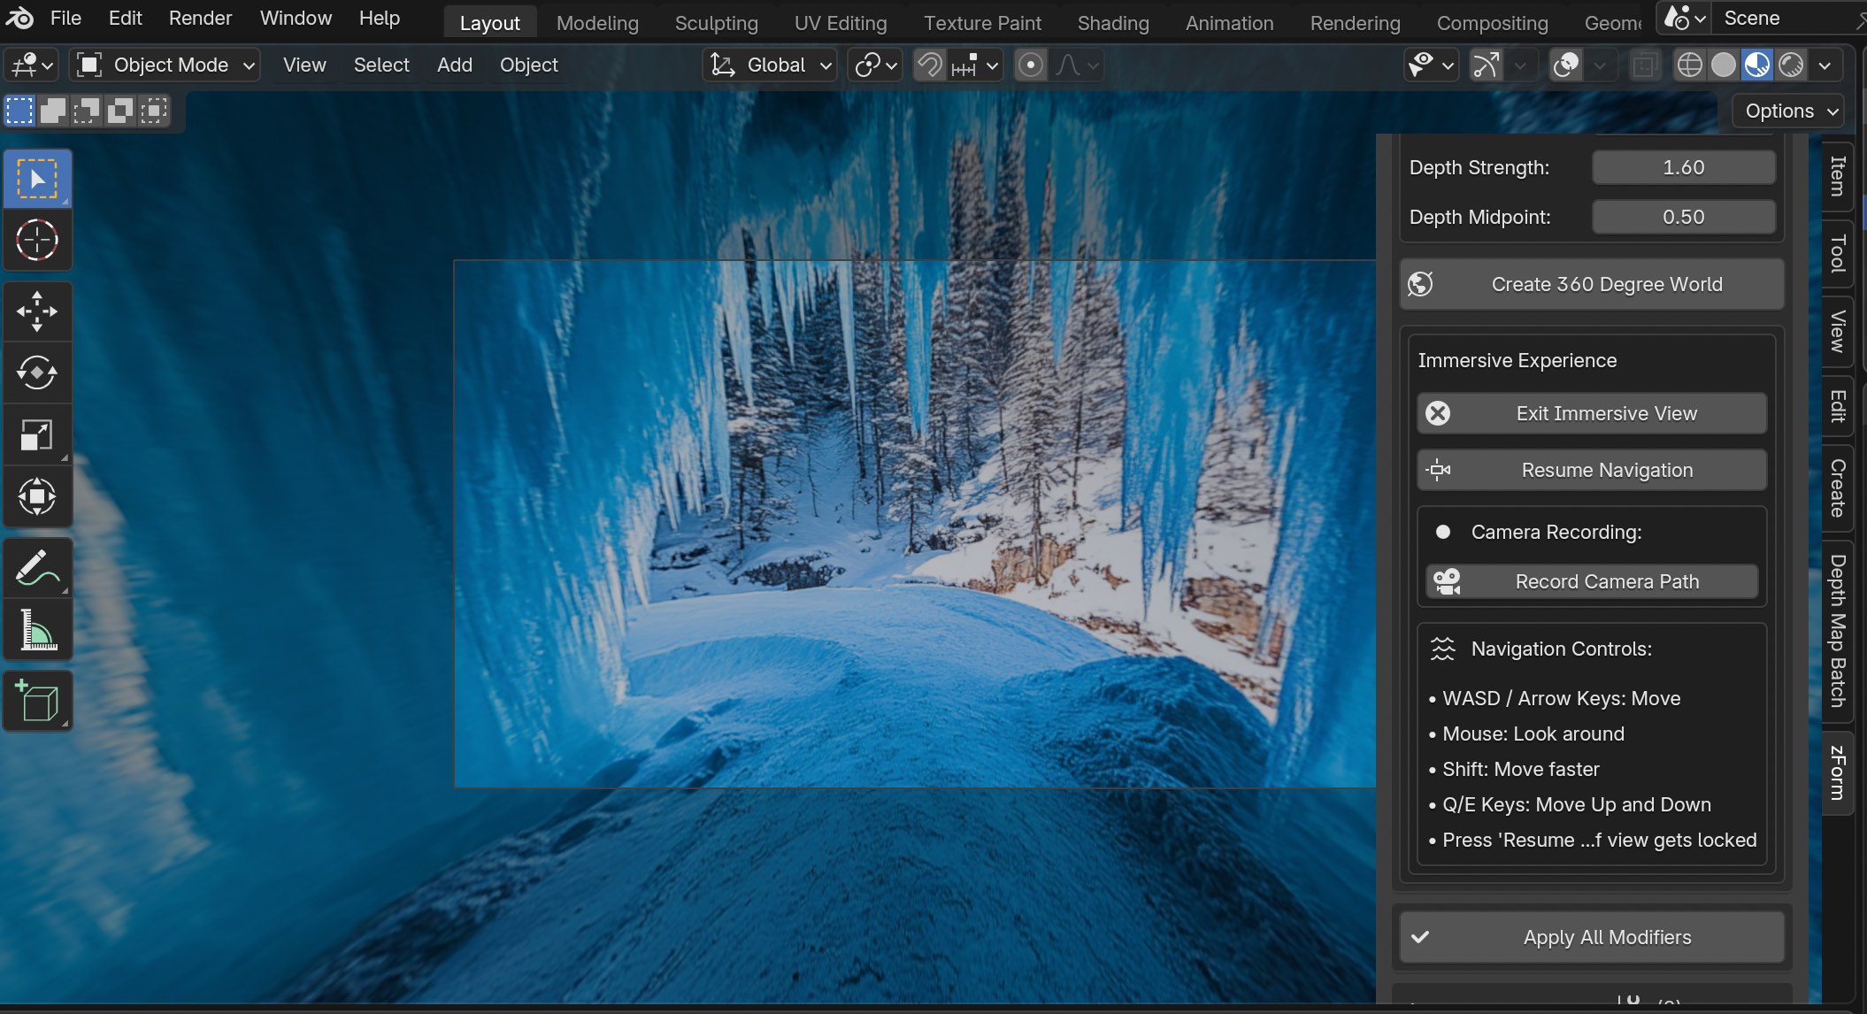Open the snapping options dropdown
The width and height of the screenshot is (1867, 1014).
pos(975,65)
